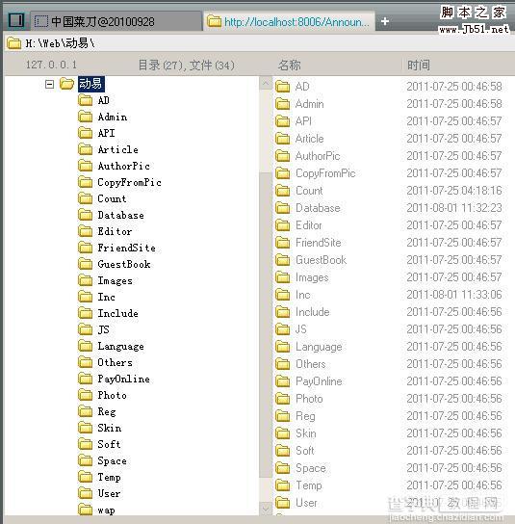Click the GuestBook folder icon in list
This screenshot has width=515, height=524.
[x=283, y=260]
